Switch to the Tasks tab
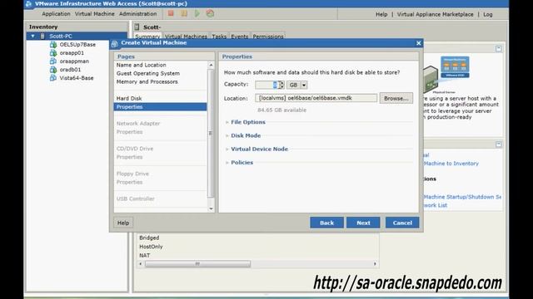The height and width of the screenshot is (299, 533). 219,37
